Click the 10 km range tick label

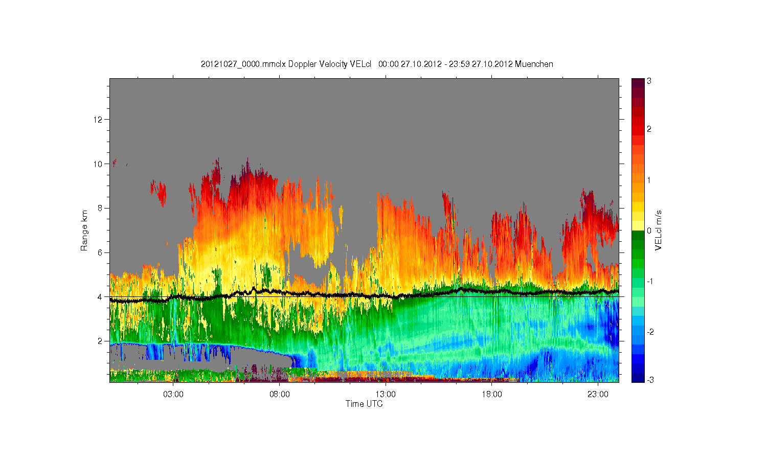[99, 164]
